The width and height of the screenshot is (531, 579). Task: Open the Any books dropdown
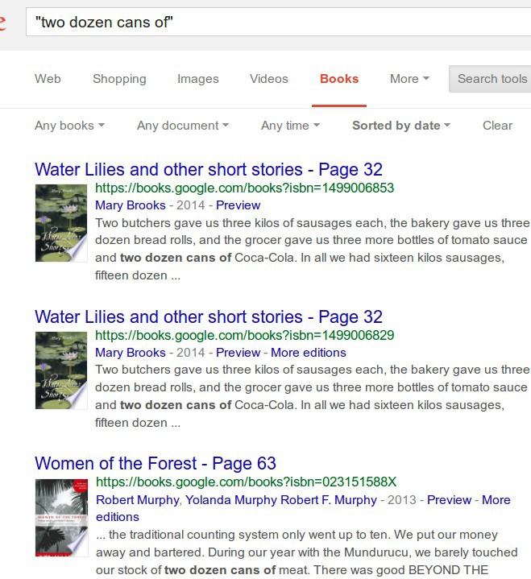[69, 126]
